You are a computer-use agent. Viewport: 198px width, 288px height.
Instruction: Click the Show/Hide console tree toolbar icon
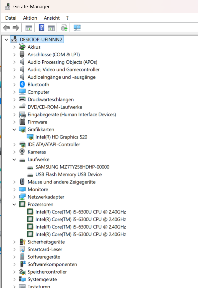pyautogui.click(x=29, y=28)
